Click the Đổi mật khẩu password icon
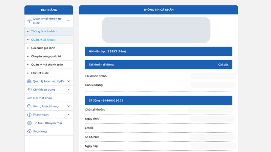This screenshot has width=271, height=152. tap(29, 98)
